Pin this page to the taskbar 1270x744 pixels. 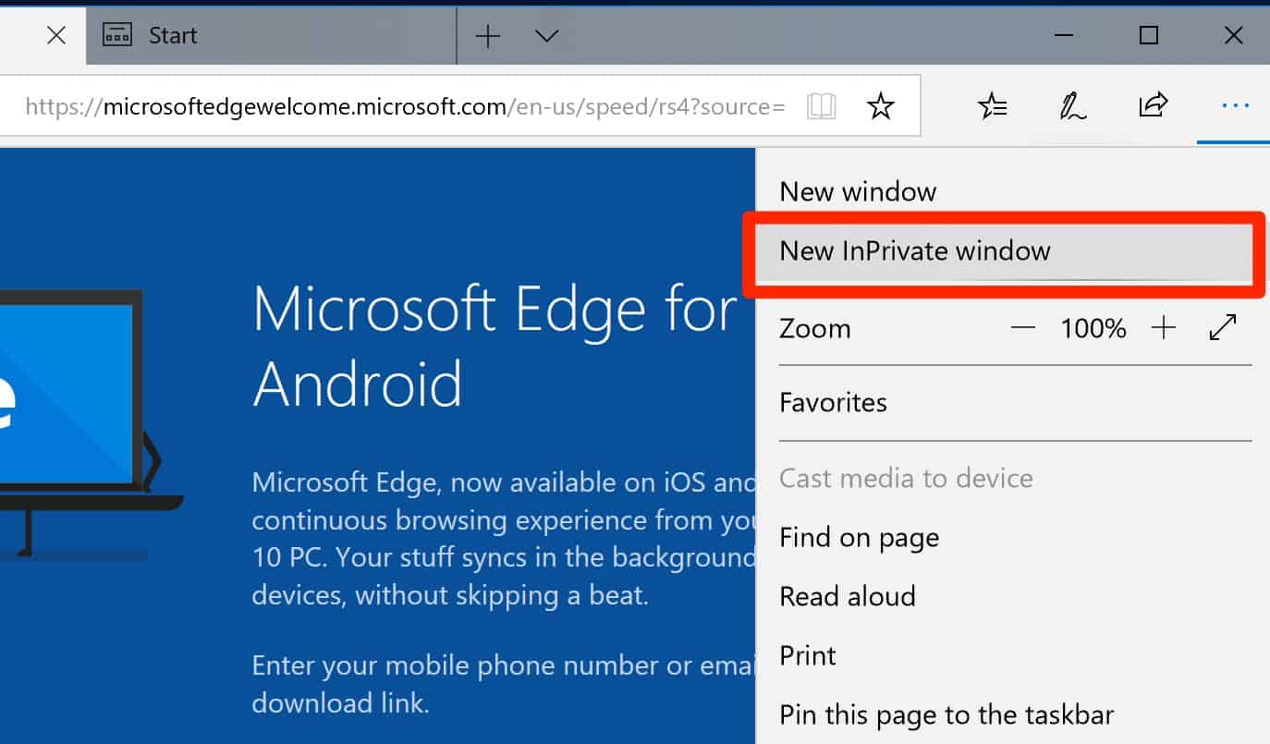1013,714
